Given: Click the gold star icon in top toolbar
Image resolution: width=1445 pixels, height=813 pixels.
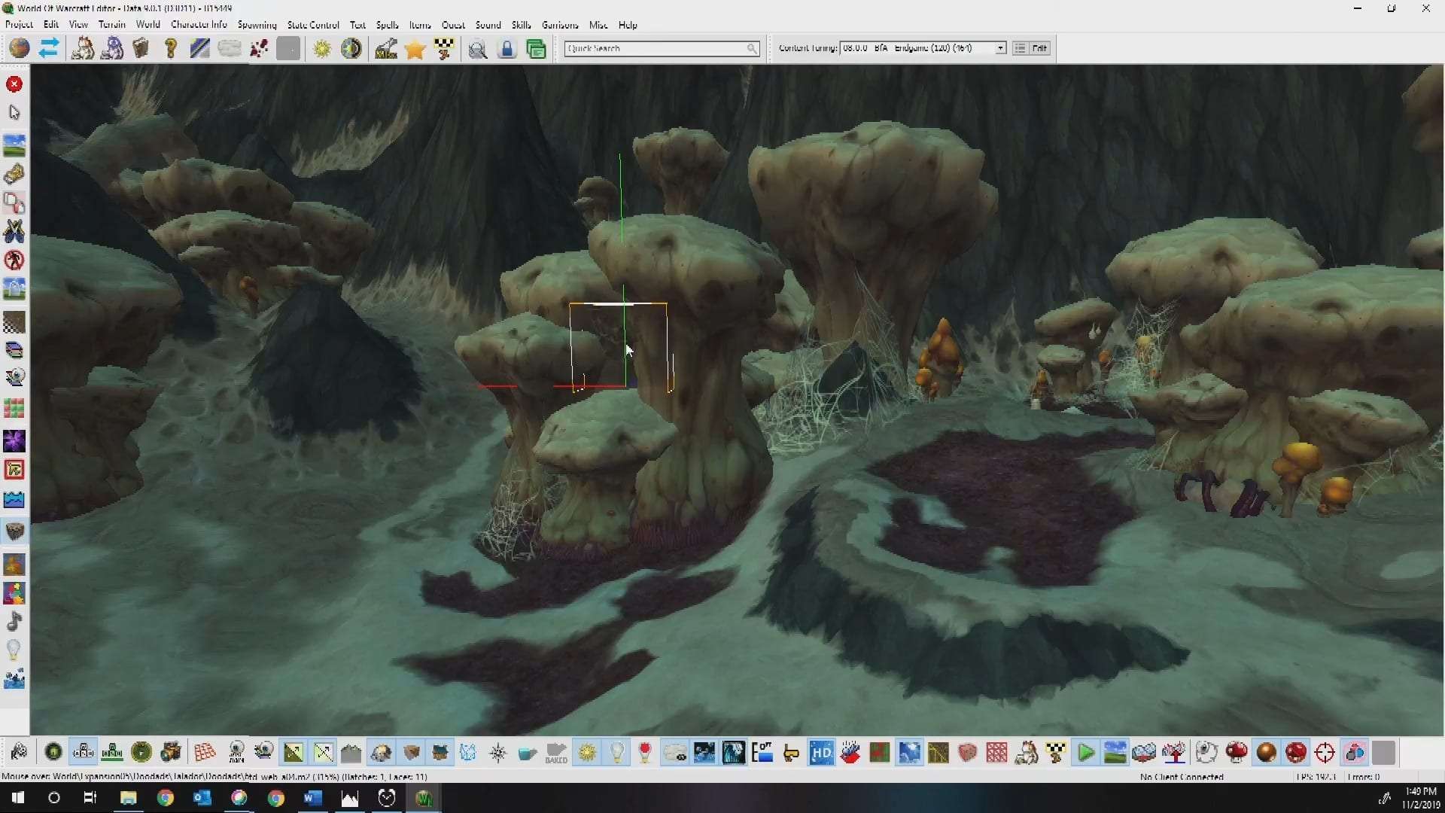Looking at the screenshot, I should [415, 50].
